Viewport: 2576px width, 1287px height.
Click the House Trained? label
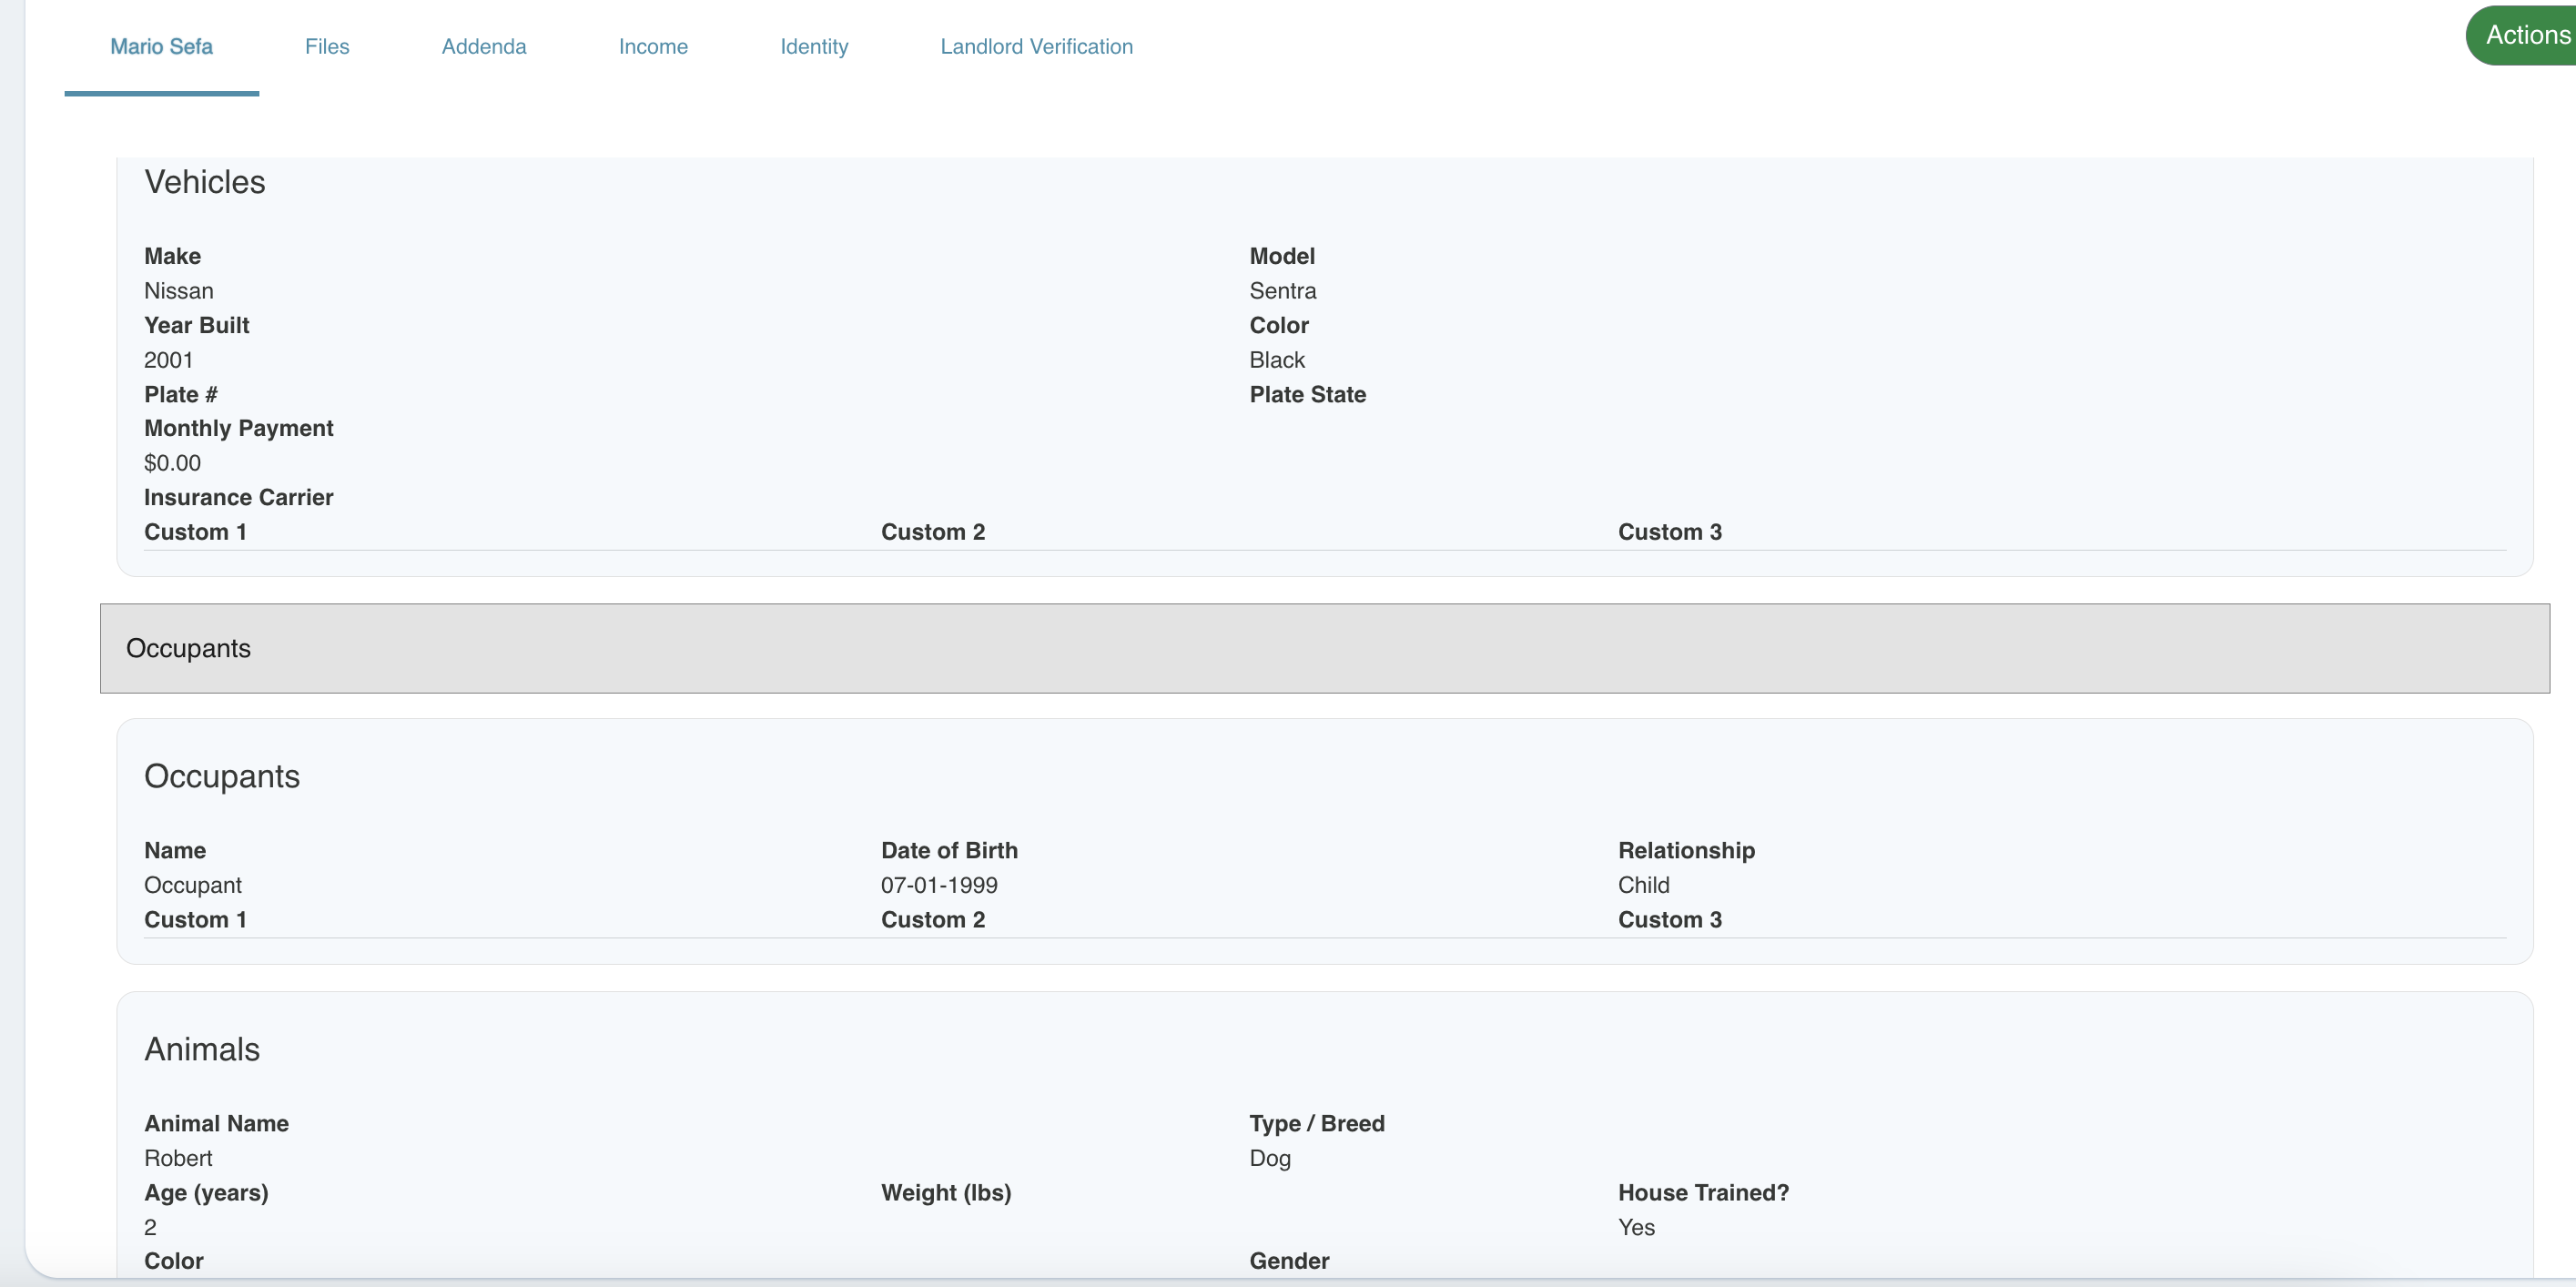1703,1193
